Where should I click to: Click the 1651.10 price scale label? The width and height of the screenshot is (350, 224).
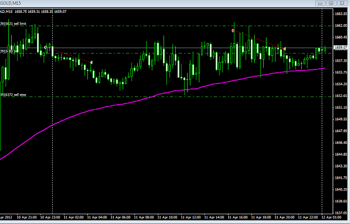(x=341, y=108)
